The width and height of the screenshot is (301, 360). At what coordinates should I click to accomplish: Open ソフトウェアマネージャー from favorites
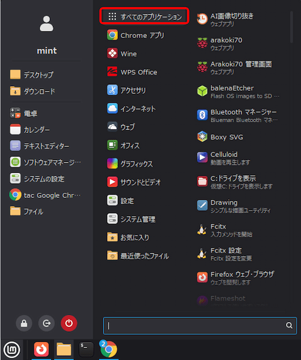tap(46, 163)
